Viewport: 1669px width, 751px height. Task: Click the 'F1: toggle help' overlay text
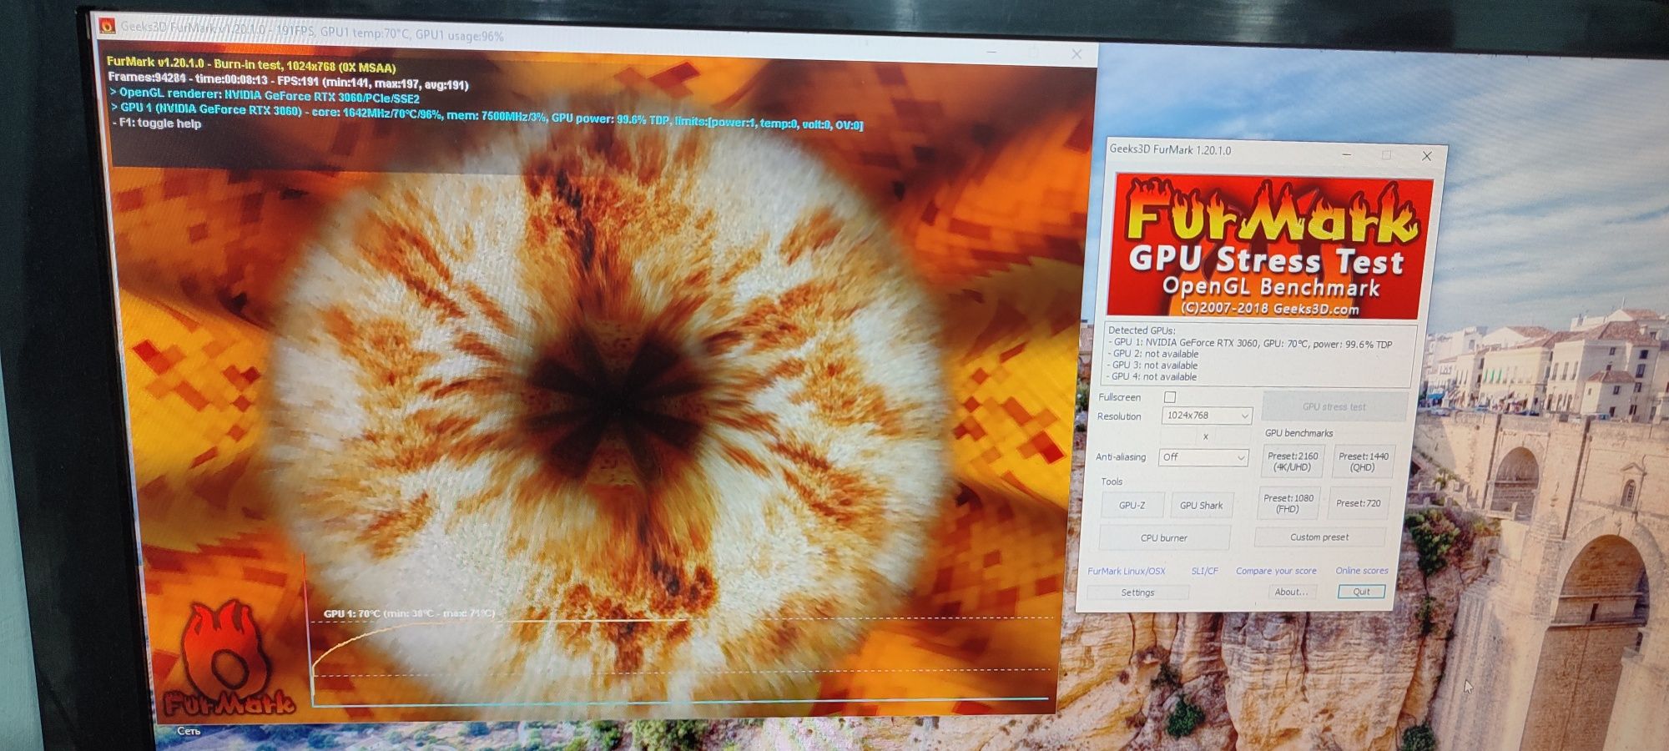tap(157, 123)
